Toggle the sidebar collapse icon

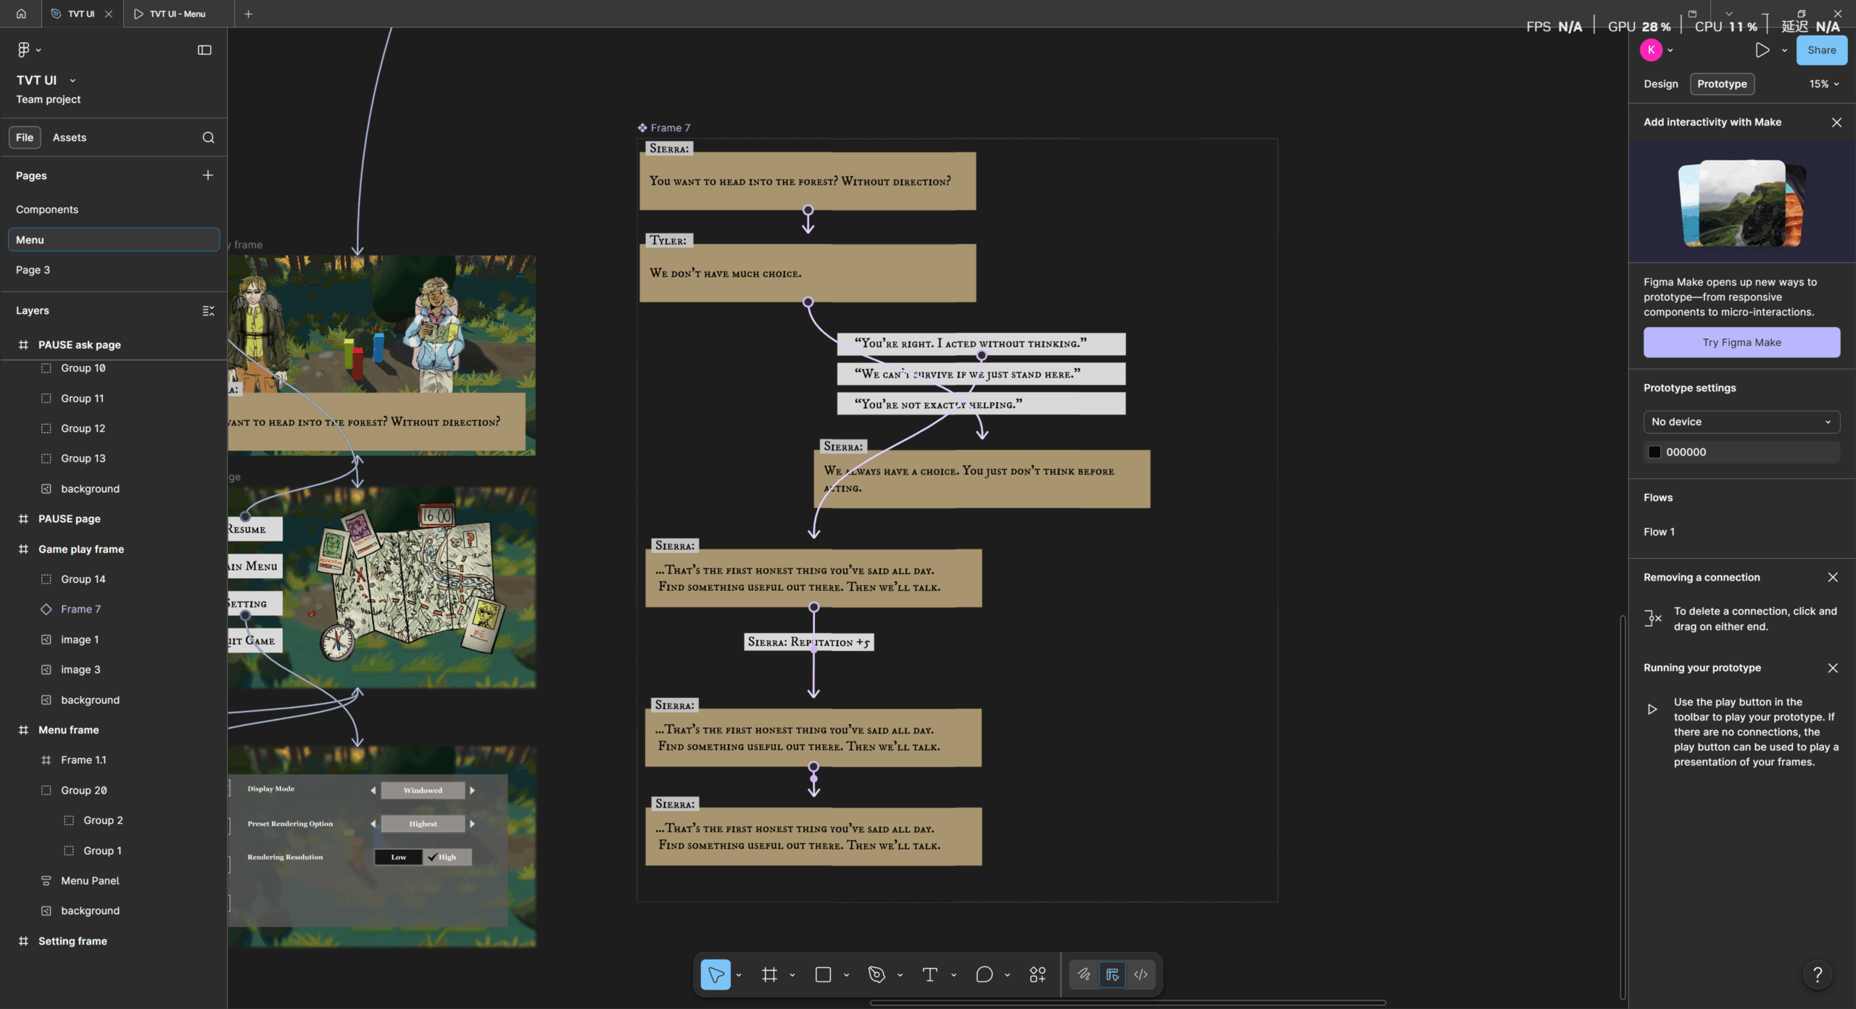click(204, 50)
